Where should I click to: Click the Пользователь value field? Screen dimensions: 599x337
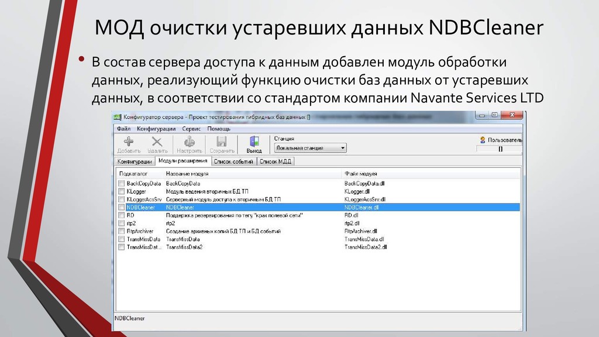[x=500, y=149]
